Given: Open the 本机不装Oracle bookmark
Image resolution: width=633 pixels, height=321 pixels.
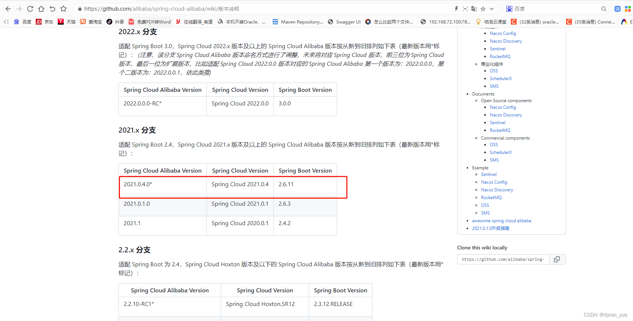Looking at the screenshot, I should click(241, 22).
